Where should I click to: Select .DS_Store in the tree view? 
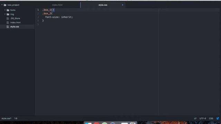pos(15,18)
